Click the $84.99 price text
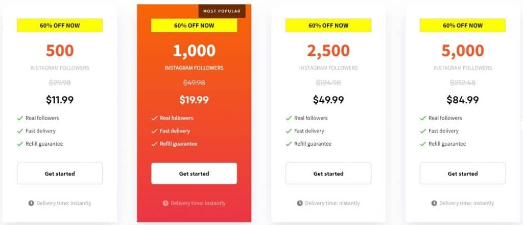 (x=462, y=100)
